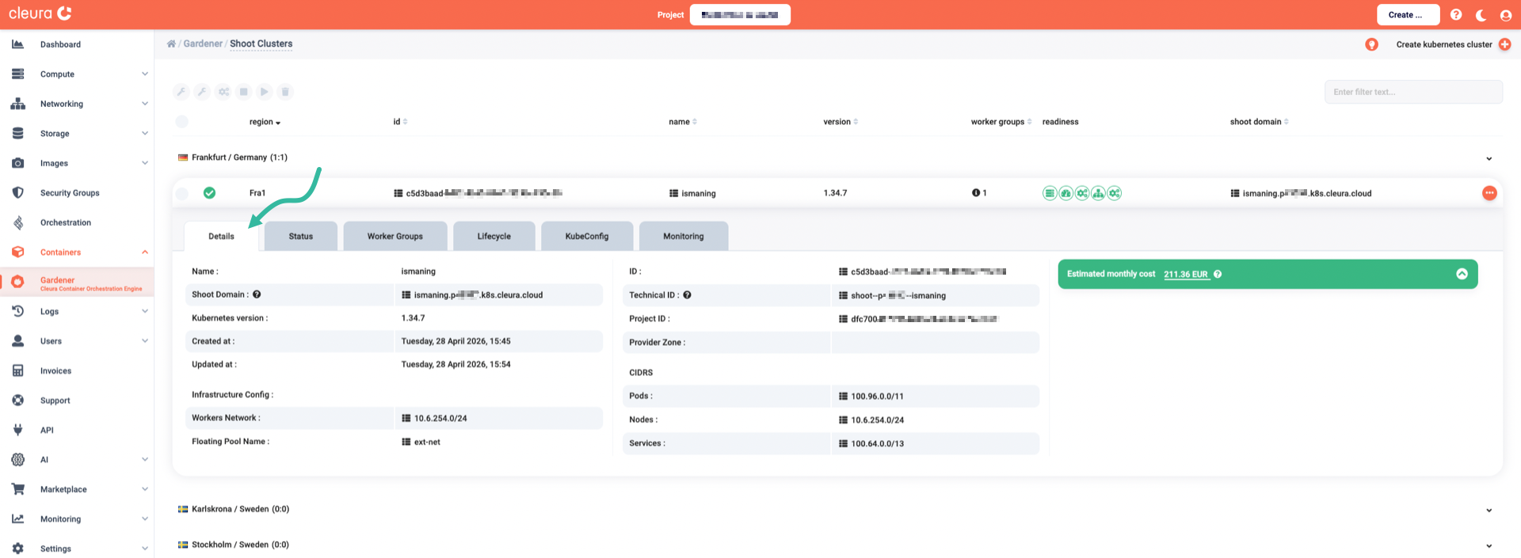The width and height of the screenshot is (1521, 558).
Task: Toggle dark mode moon icon
Action: pyautogui.click(x=1481, y=15)
